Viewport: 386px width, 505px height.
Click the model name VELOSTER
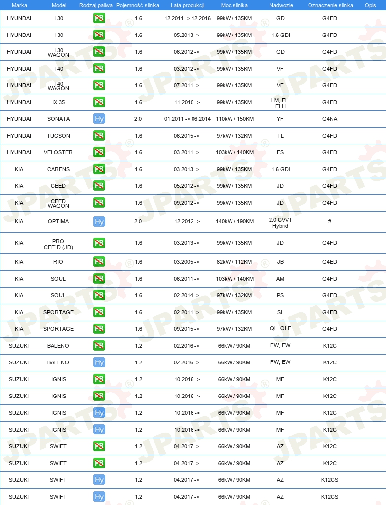point(58,152)
